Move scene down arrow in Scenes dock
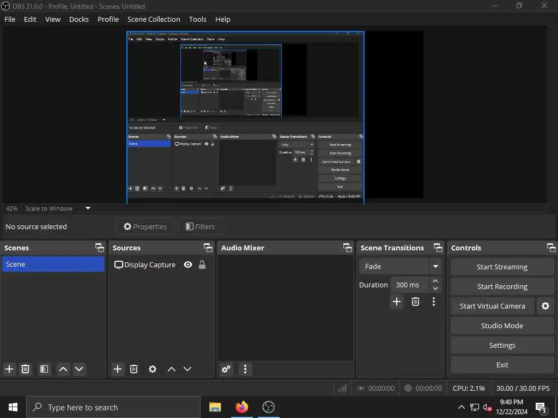558x418 pixels. point(79,369)
